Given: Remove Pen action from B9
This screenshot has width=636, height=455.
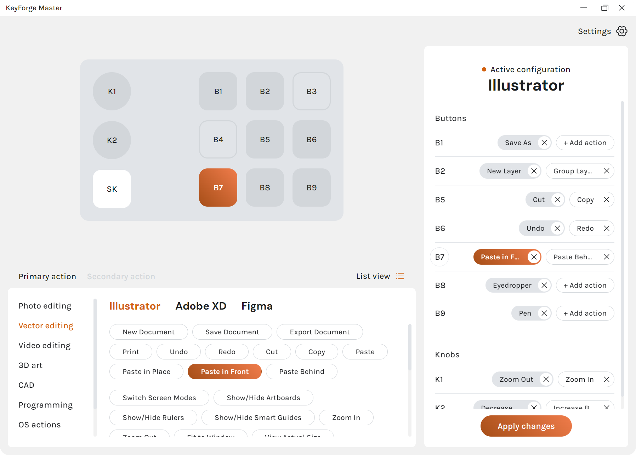Looking at the screenshot, I should [x=544, y=313].
